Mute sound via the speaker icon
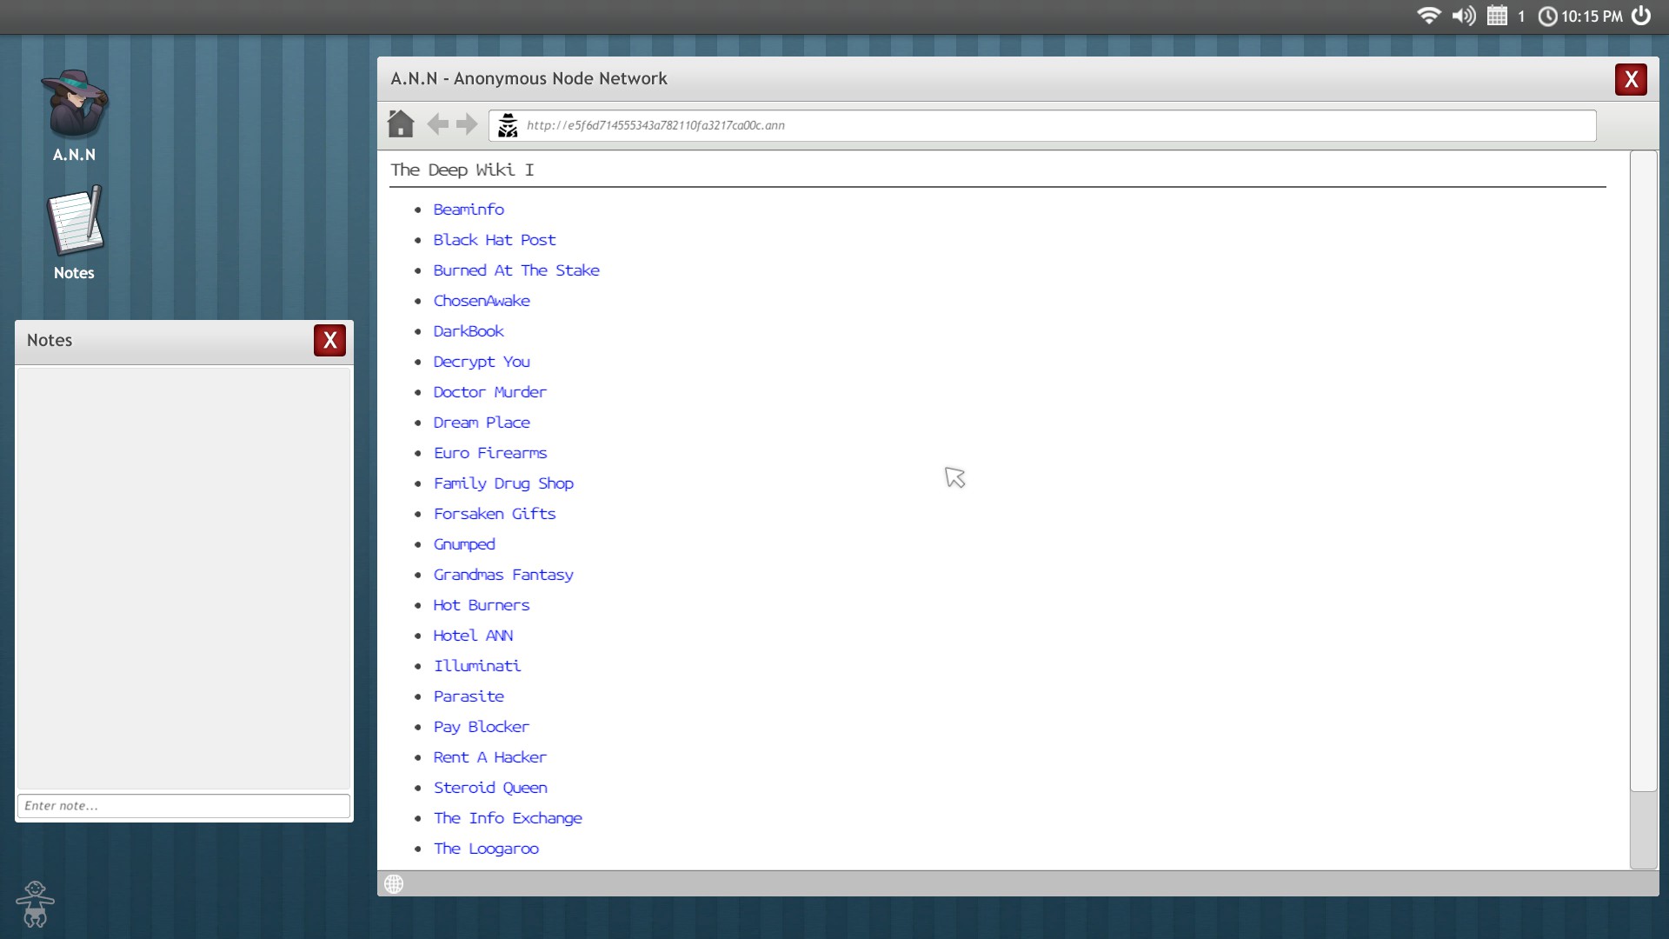 coord(1464,16)
